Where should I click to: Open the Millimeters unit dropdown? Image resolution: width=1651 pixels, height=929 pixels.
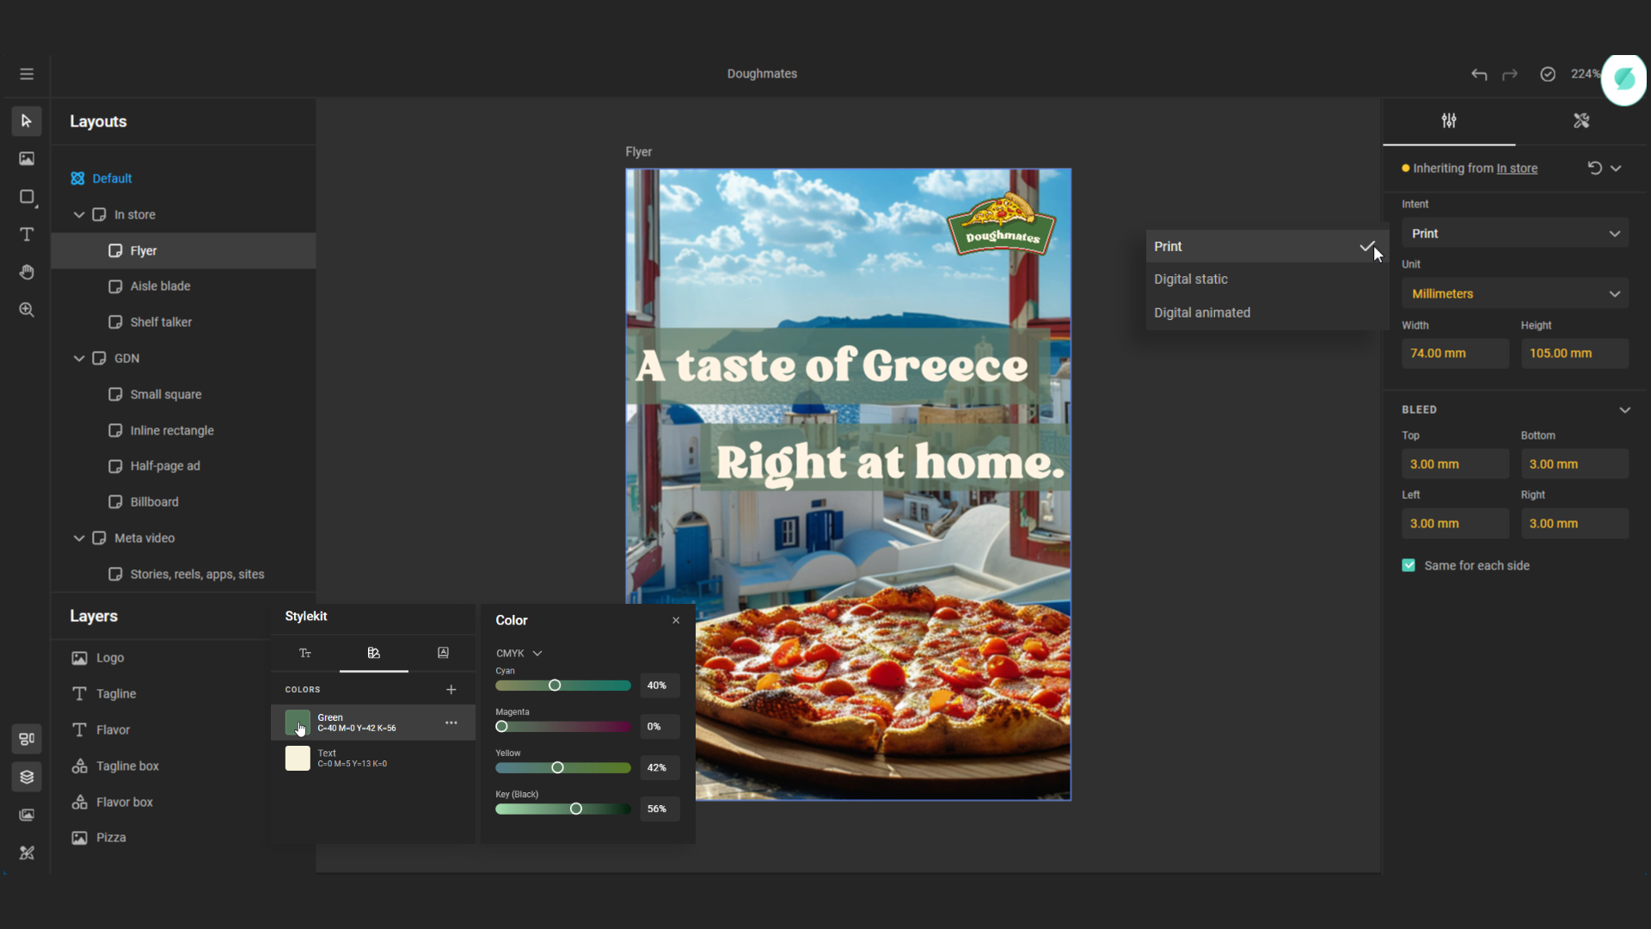click(x=1514, y=293)
